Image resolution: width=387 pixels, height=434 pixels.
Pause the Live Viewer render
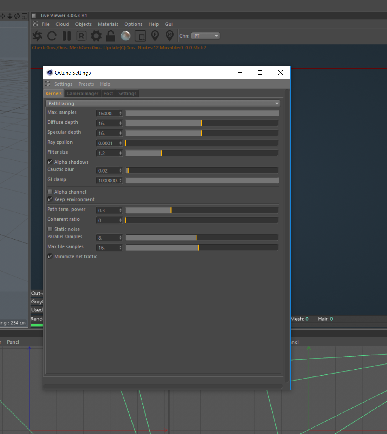[x=67, y=36]
